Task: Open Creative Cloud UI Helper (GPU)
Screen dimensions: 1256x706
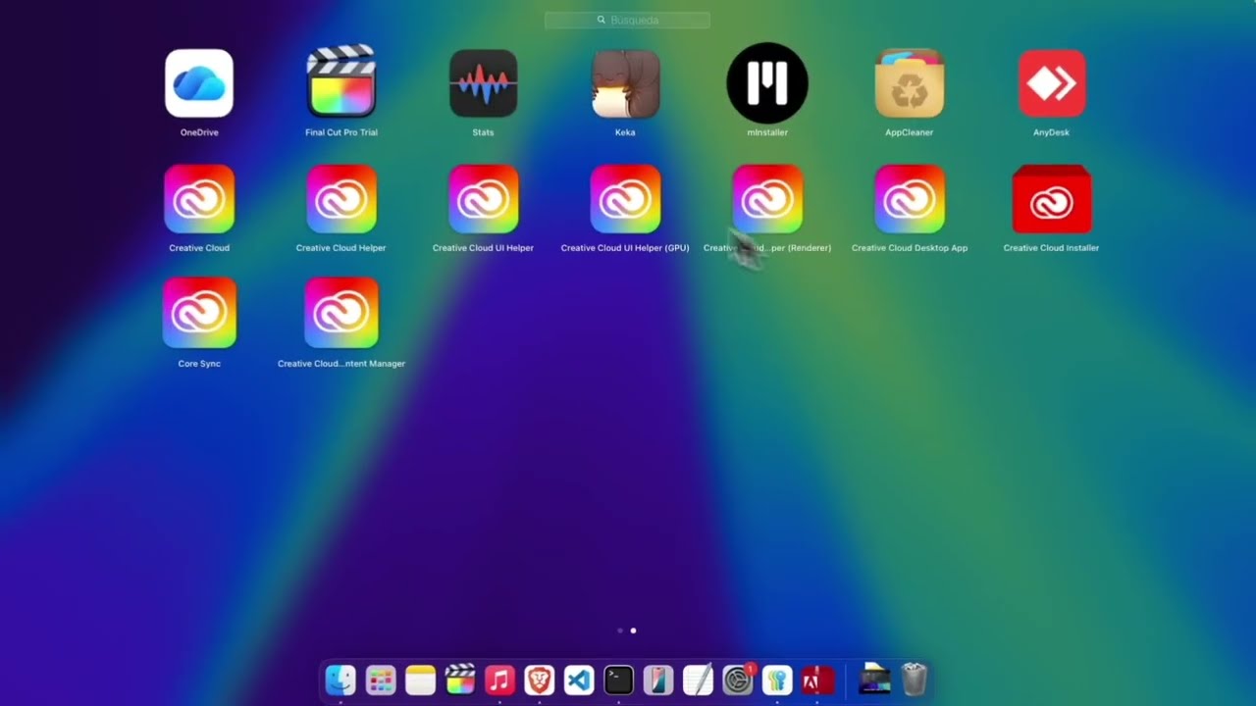Action: (x=625, y=199)
